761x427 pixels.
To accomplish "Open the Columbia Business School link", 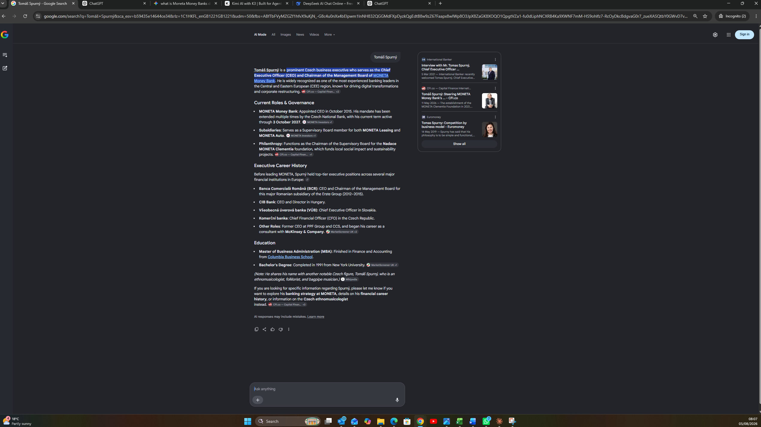I will click(x=290, y=257).
